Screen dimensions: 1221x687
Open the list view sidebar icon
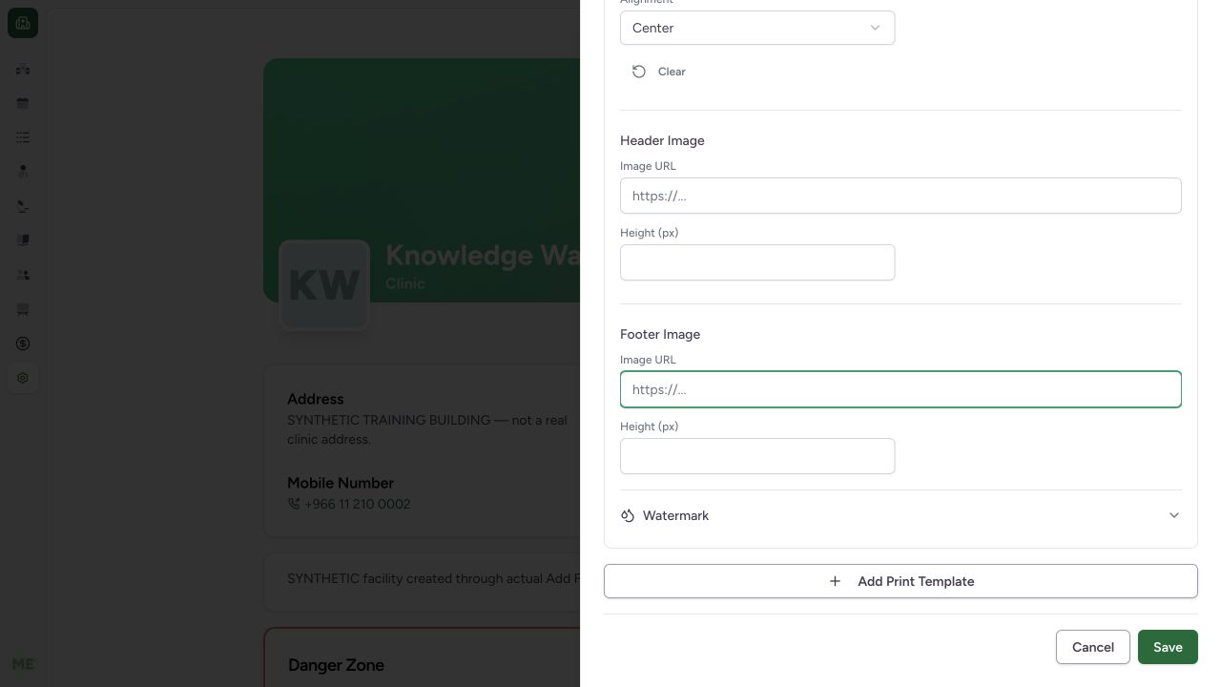coord(23,137)
